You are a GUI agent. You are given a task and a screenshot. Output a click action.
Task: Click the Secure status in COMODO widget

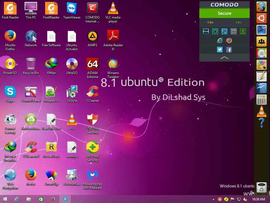coord(224,13)
